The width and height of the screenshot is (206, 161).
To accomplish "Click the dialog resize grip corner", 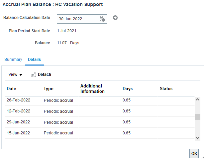I will click(202, 158).
